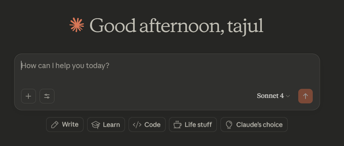Click the pencil icon on the Write chip

pos(55,125)
